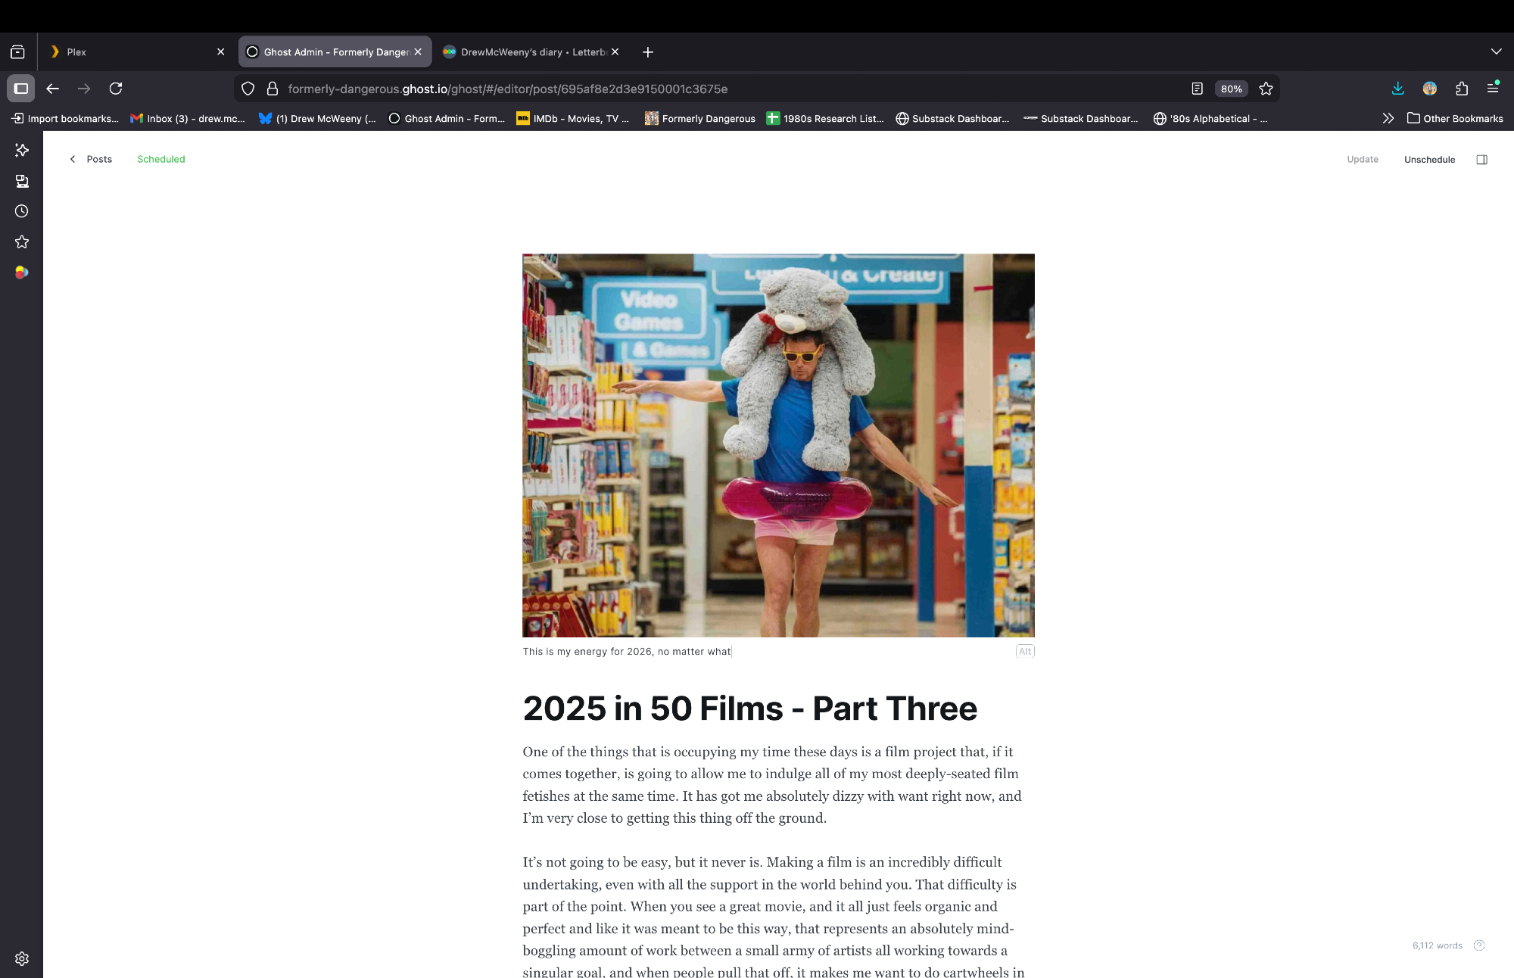The height and width of the screenshot is (978, 1514).
Task: Click the tracking protection shield icon
Action: (x=248, y=89)
